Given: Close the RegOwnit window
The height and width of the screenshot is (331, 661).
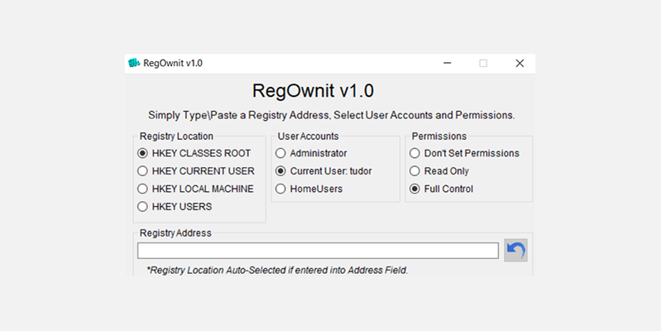Looking at the screenshot, I should [x=520, y=63].
